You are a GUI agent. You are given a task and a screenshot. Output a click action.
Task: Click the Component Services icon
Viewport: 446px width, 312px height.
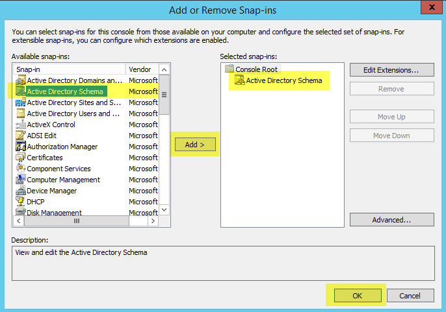(21, 169)
